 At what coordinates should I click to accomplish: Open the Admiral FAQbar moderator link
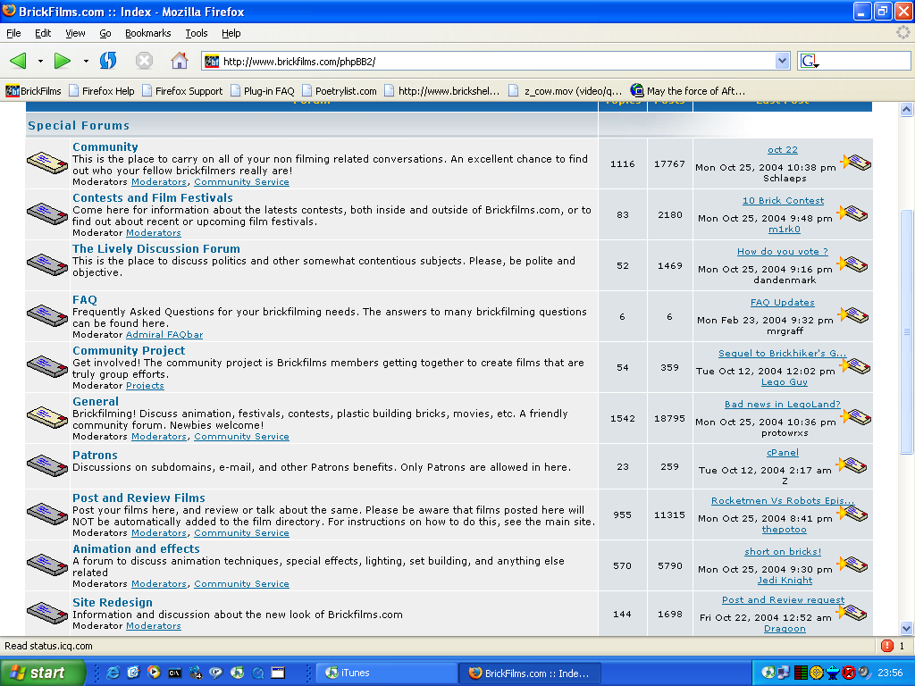click(x=164, y=334)
